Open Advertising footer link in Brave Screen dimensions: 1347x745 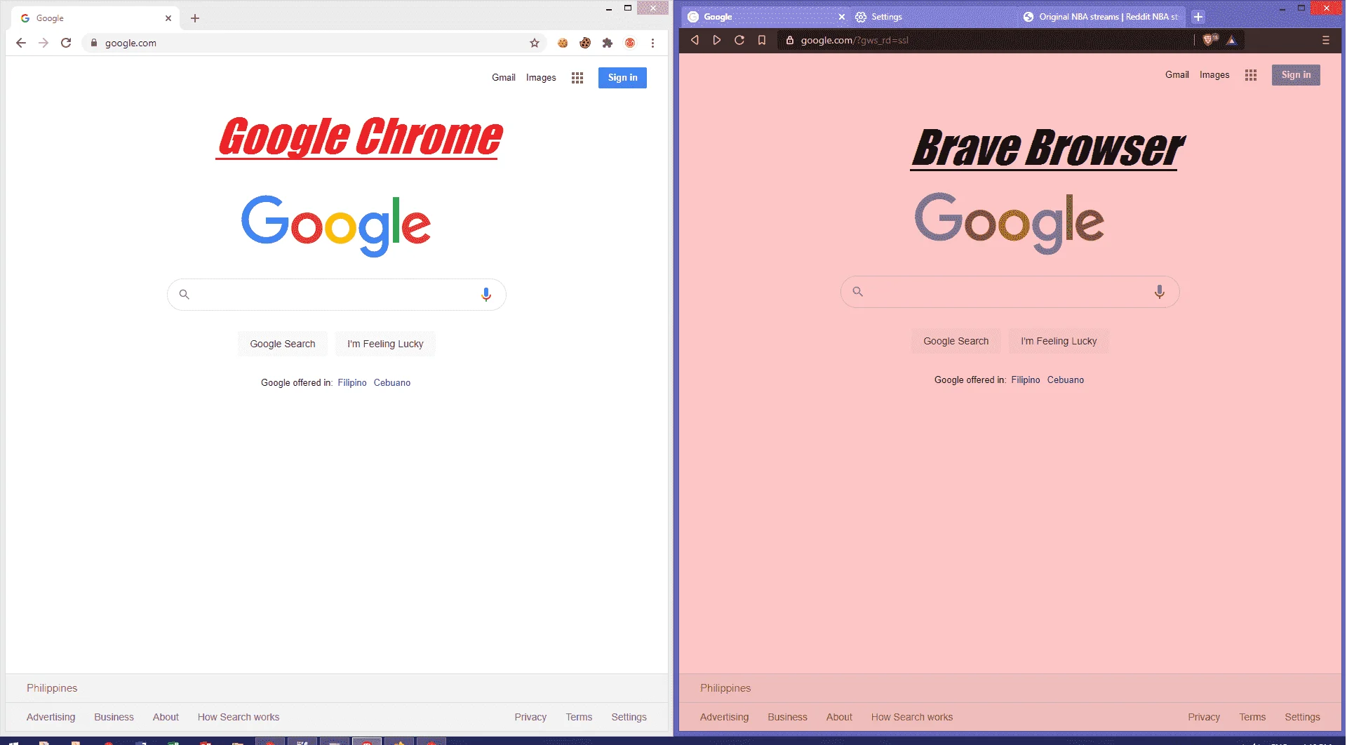724,717
